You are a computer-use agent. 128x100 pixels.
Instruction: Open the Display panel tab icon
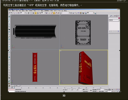pos(117,16)
